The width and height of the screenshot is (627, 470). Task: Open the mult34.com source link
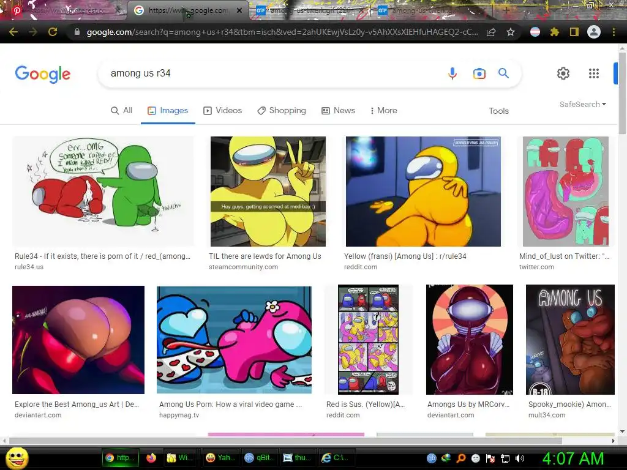[547, 416]
